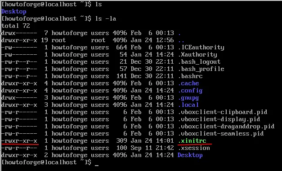This screenshot has height=171, width=282.
Task: Click the .xsession file entry
Action: pyautogui.click(x=194, y=148)
